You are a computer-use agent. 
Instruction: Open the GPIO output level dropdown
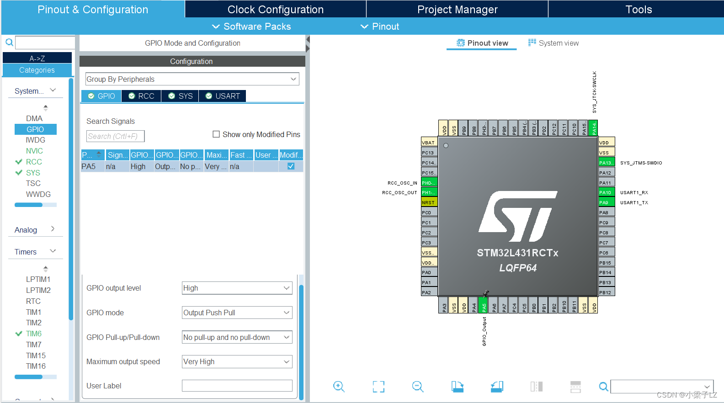(x=237, y=288)
